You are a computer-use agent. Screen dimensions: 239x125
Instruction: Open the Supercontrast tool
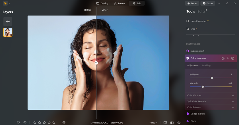(x=195, y=51)
